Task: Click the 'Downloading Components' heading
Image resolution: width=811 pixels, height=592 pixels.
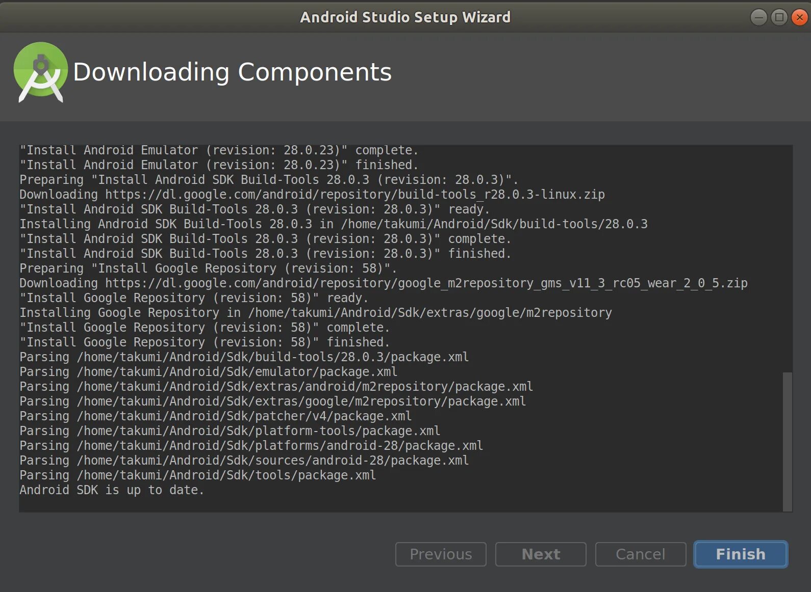Action: tap(233, 72)
